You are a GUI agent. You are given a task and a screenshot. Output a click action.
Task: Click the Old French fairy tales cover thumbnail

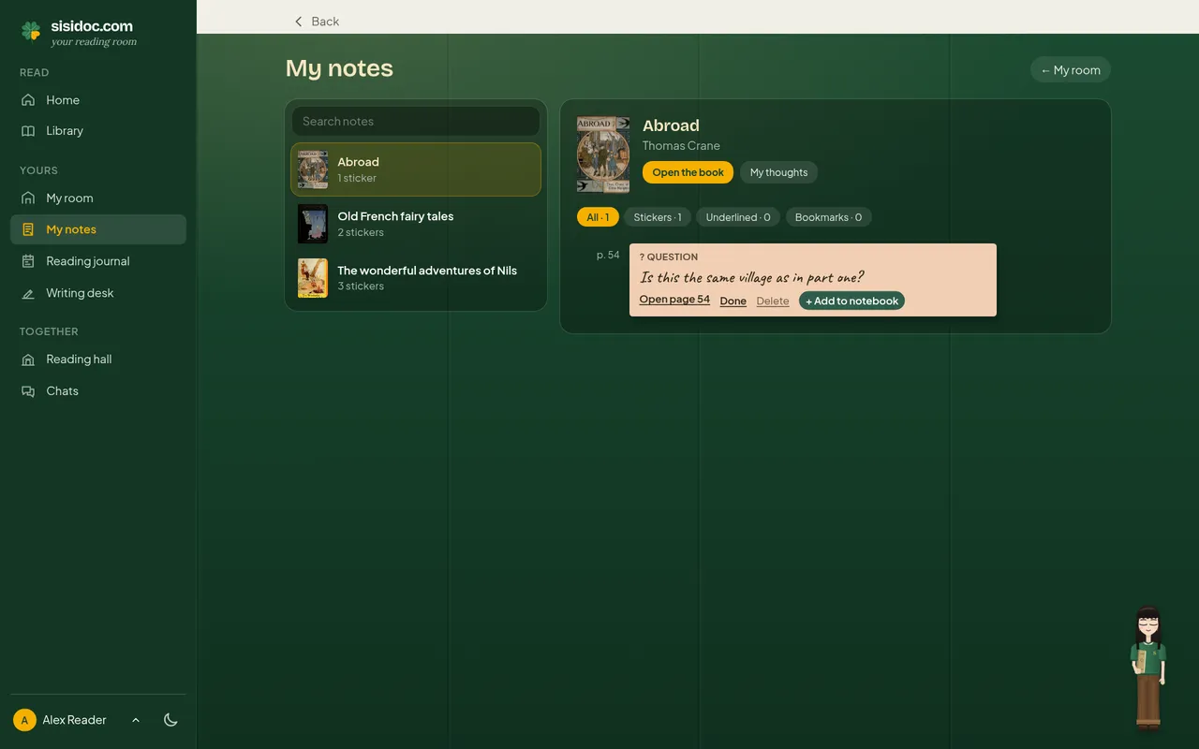coord(313,224)
